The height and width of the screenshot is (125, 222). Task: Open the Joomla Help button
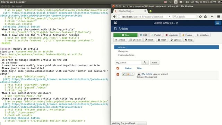click(189, 40)
